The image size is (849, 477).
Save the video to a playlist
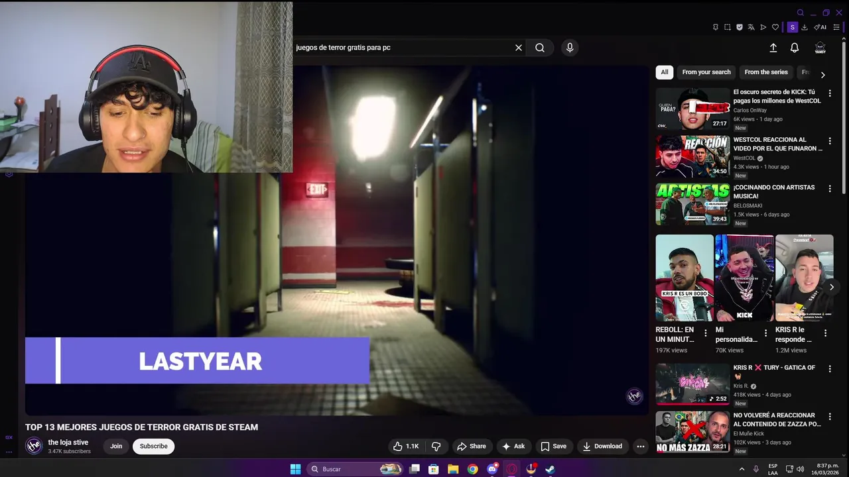pyautogui.click(x=553, y=447)
